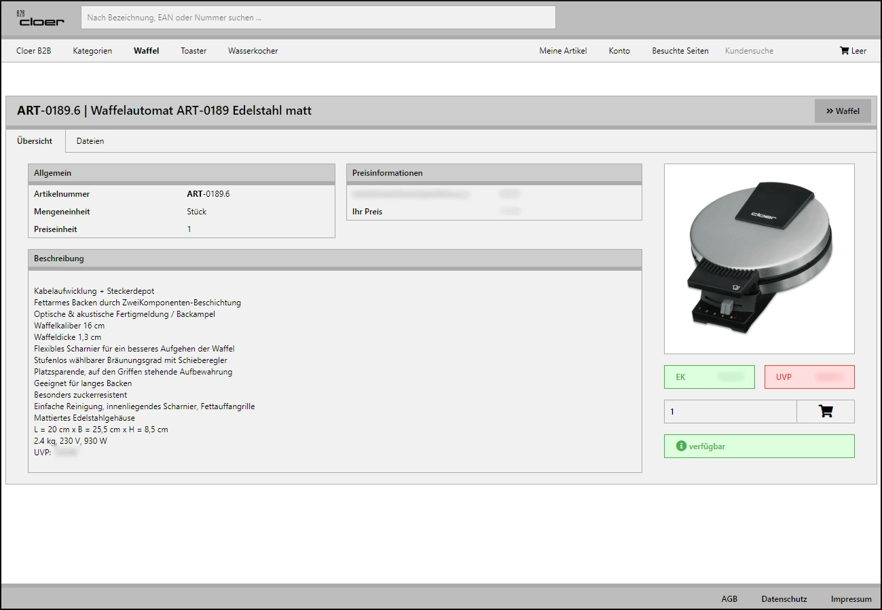The width and height of the screenshot is (882, 610).
Task: Switch to the Dateien tab
Action: (x=90, y=141)
